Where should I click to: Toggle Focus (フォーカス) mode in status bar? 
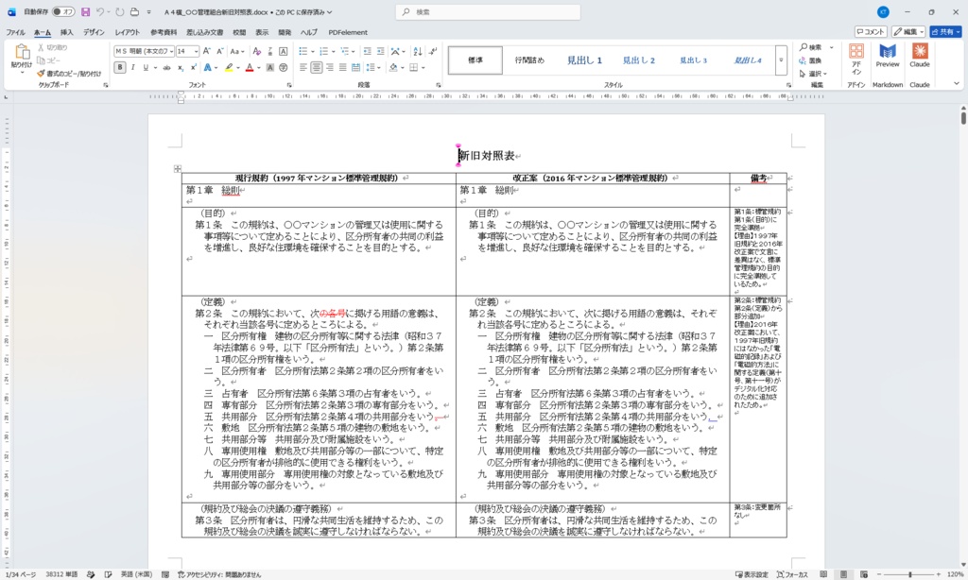click(792, 574)
